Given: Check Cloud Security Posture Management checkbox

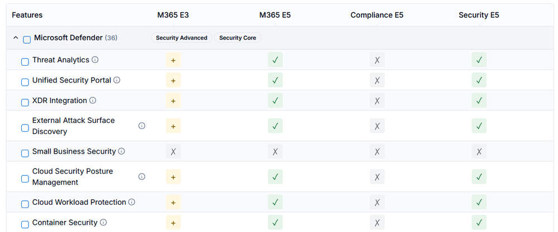Looking at the screenshot, I should [25, 179].
